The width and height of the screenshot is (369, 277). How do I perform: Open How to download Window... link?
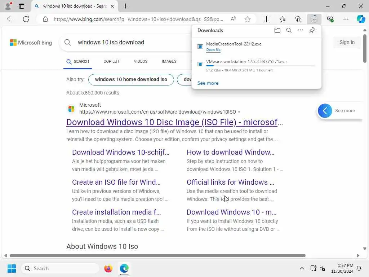coord(230,152)
